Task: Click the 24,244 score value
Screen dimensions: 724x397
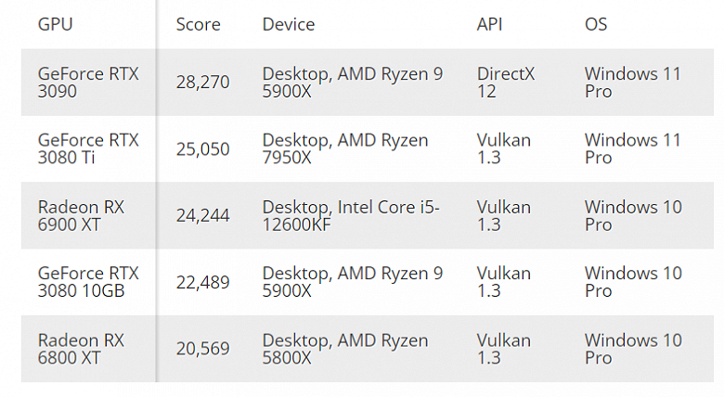Action: (202, 215)
